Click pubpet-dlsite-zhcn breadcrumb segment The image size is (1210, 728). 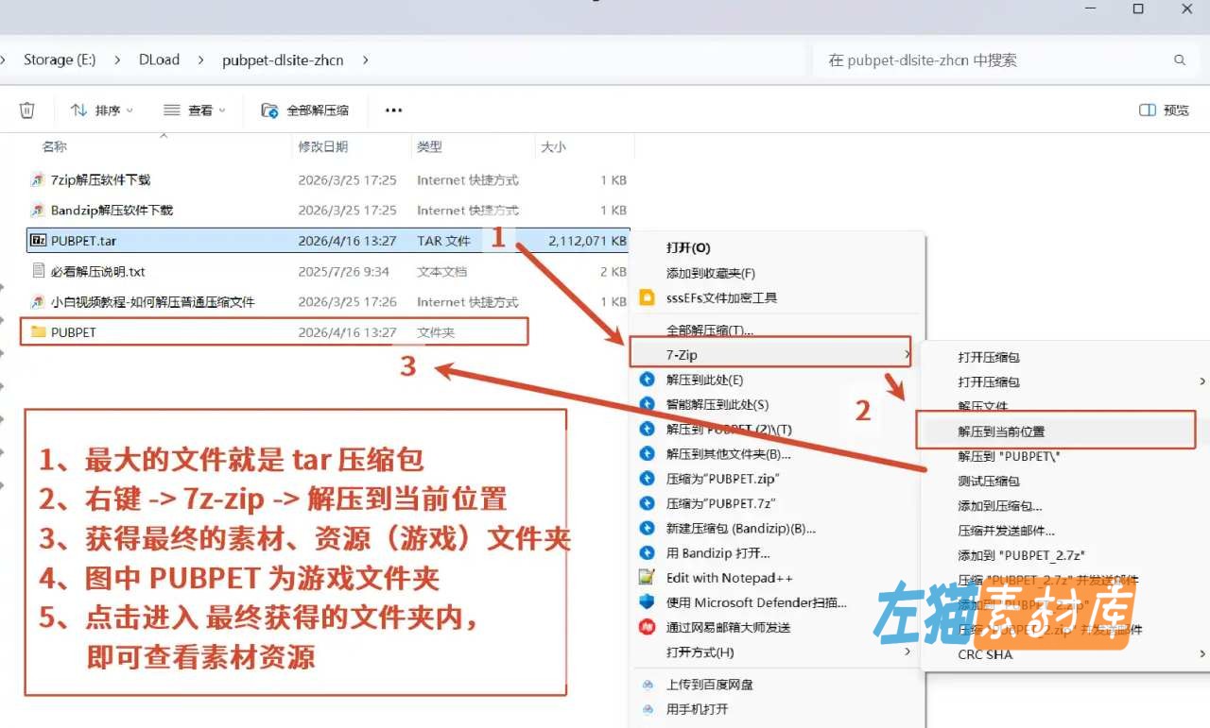pos(283,59)
